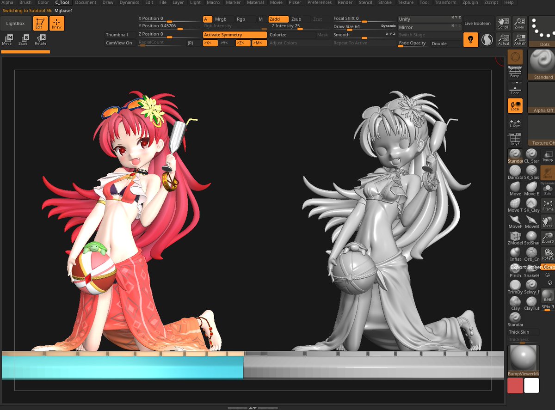This screenshot has height=410, width=555.
Task: Select the Move transpose tool near Scale
Action: tap(7, 40)
